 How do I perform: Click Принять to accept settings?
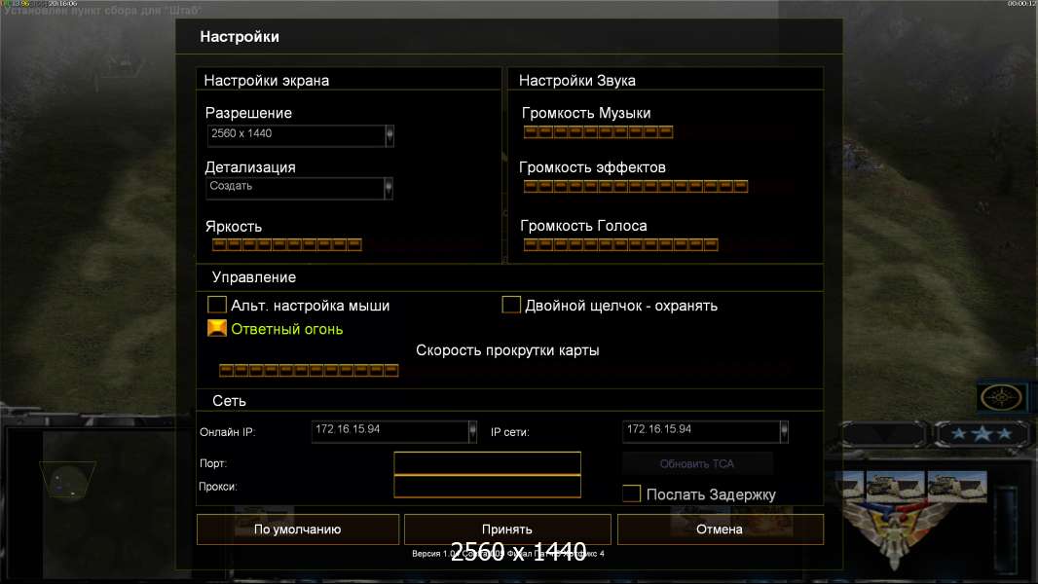[507, 529]
